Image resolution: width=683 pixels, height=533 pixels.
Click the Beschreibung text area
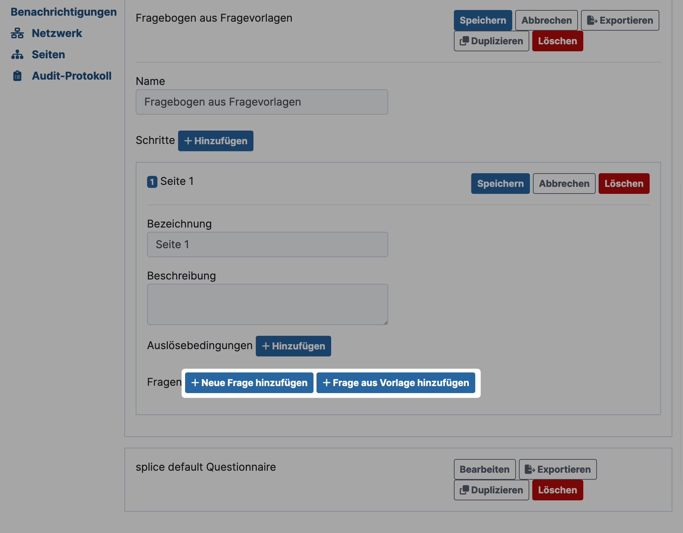click(x=268, y=304)
